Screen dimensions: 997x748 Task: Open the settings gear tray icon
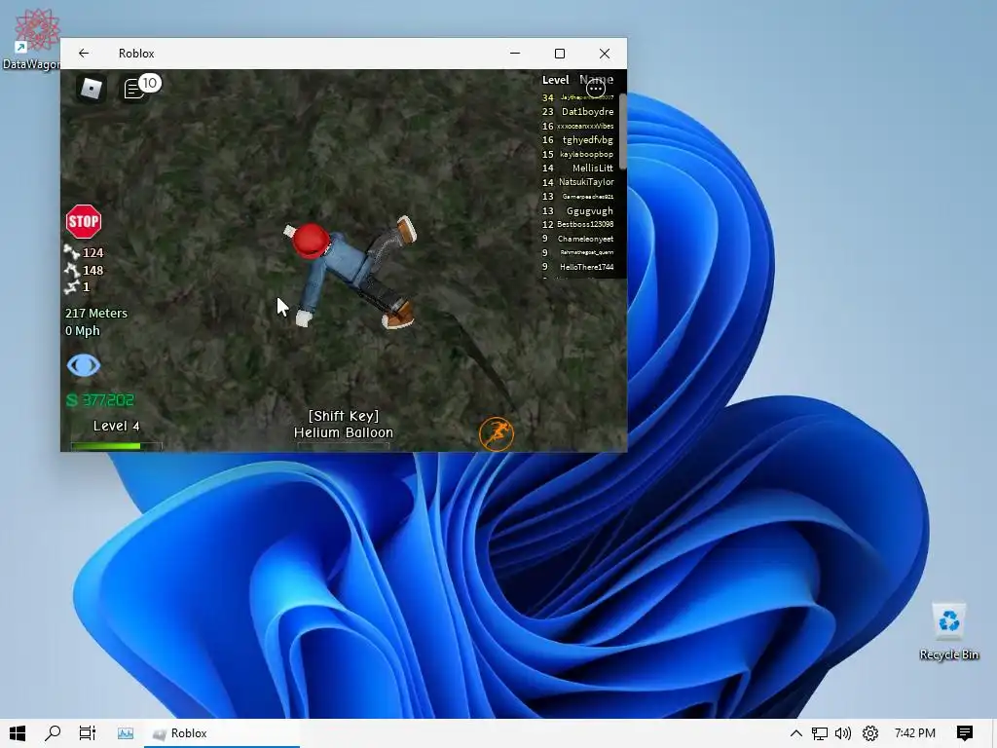click(870, 733)
